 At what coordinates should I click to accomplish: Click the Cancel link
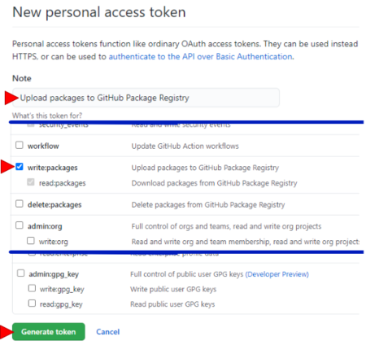pyautogui.click(x=108, y=332)
